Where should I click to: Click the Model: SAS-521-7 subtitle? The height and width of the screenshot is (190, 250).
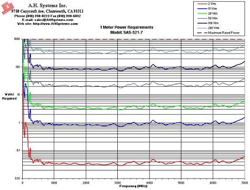tap(126, 33)
